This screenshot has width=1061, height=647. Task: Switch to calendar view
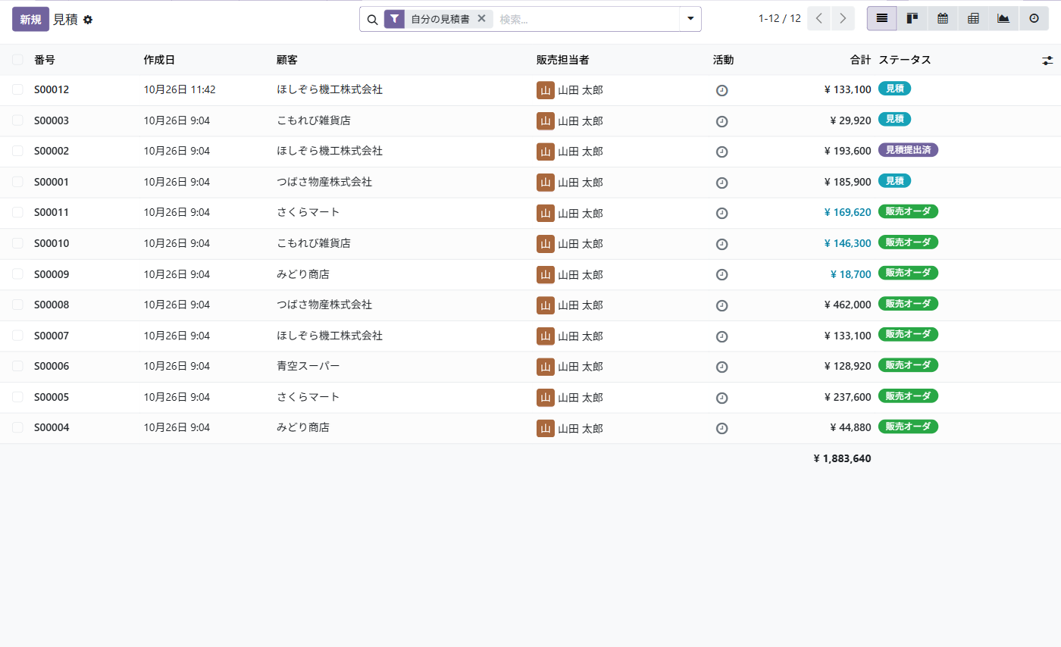(x=943, y=19)
